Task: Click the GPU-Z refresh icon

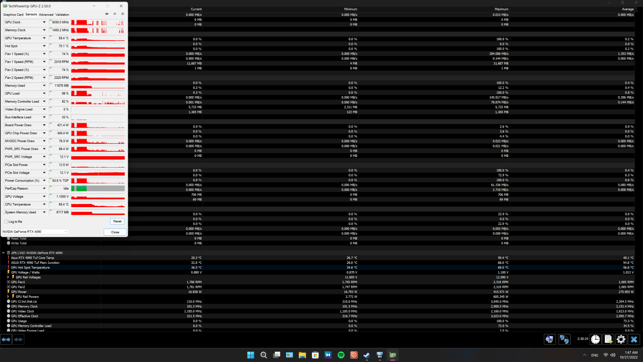Action: (115, 14)
